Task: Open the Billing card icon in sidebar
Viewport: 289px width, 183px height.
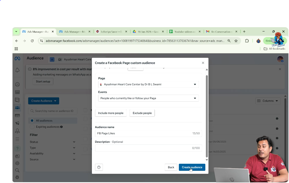Action: [x=17, y=115]
